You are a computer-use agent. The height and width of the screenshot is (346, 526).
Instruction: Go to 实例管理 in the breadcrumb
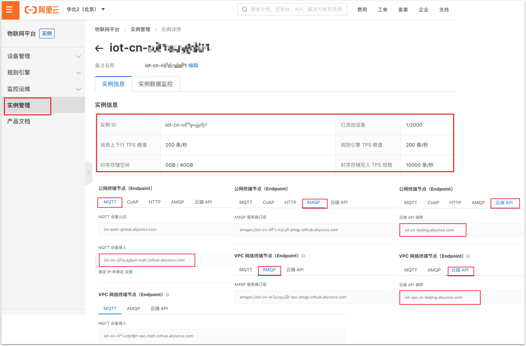[x=140, y=29]
